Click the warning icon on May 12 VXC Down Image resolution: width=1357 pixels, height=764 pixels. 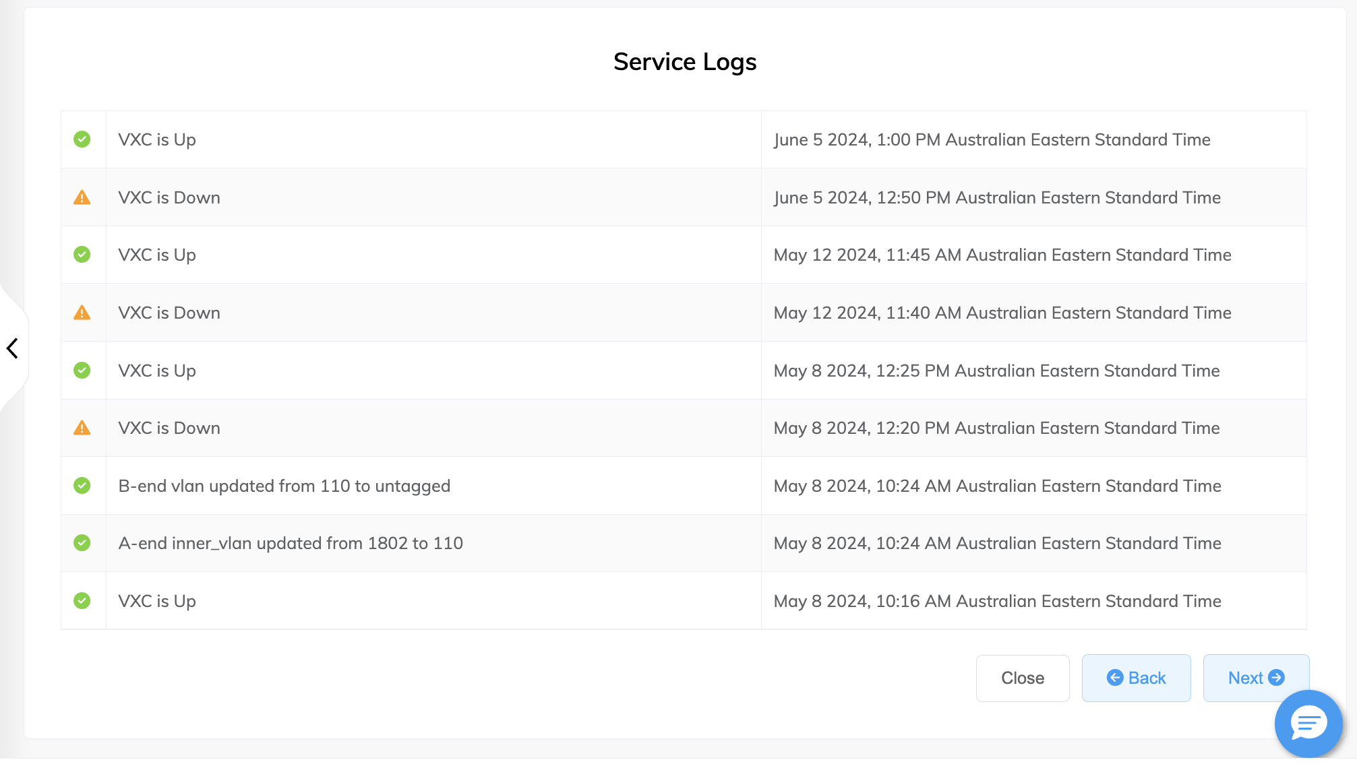pos(82,312)
